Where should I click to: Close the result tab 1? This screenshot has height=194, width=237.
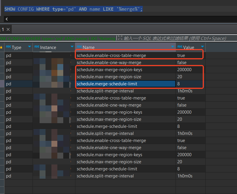coord(8,29)
